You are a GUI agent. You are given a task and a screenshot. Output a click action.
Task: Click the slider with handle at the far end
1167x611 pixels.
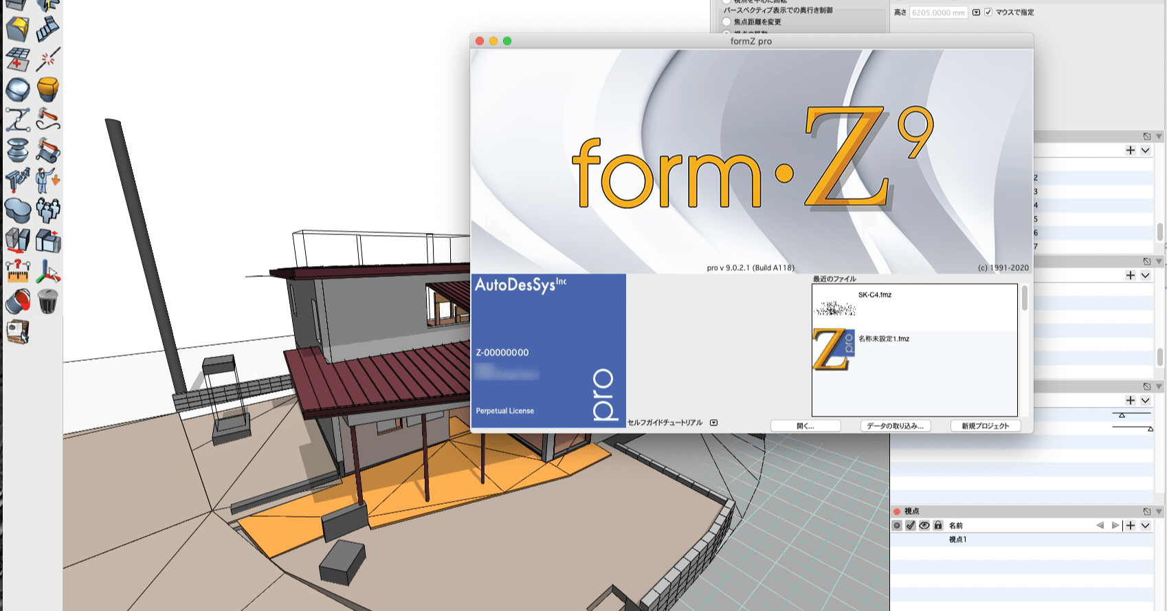coord(1131,428)
